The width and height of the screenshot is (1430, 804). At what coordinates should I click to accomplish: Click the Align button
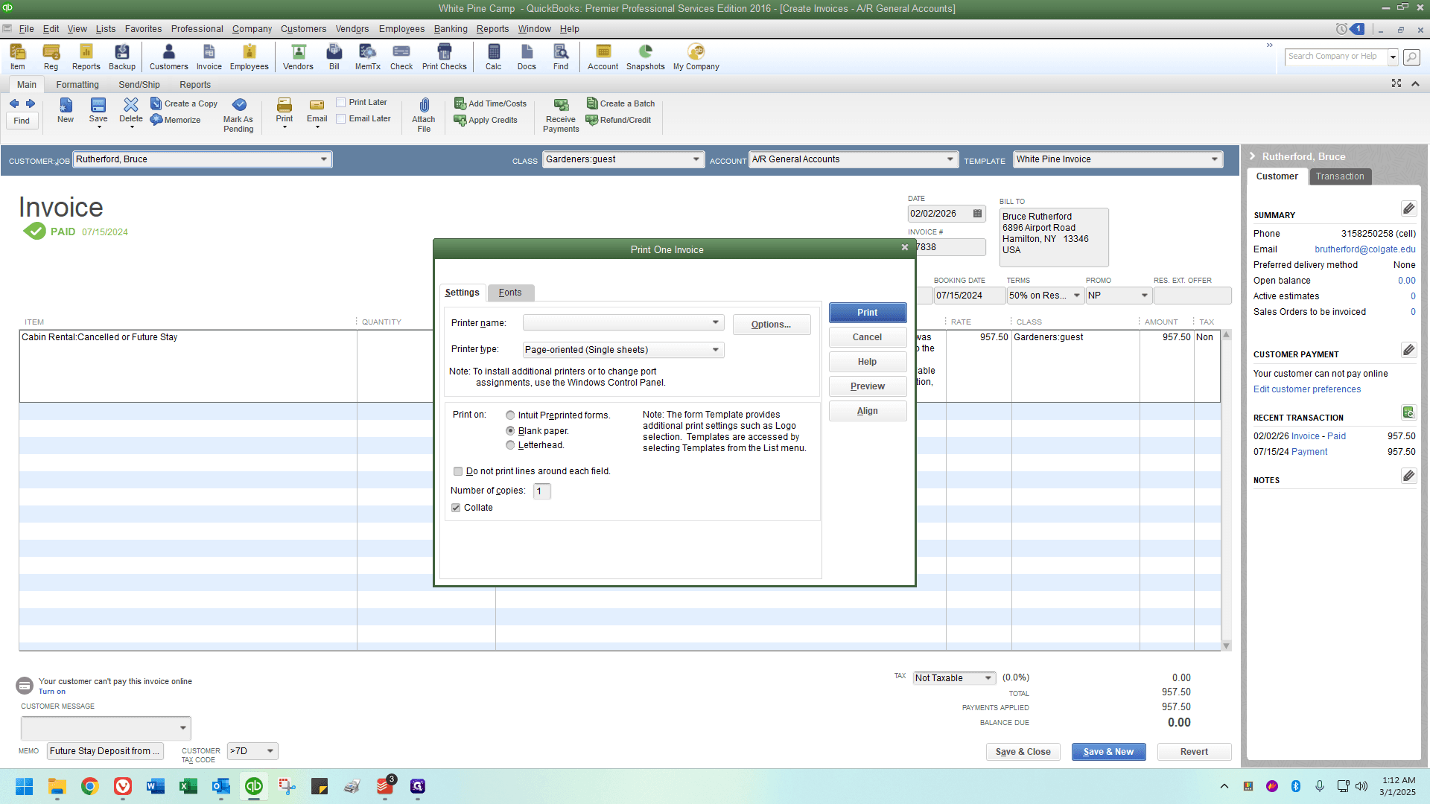(868, 411)
